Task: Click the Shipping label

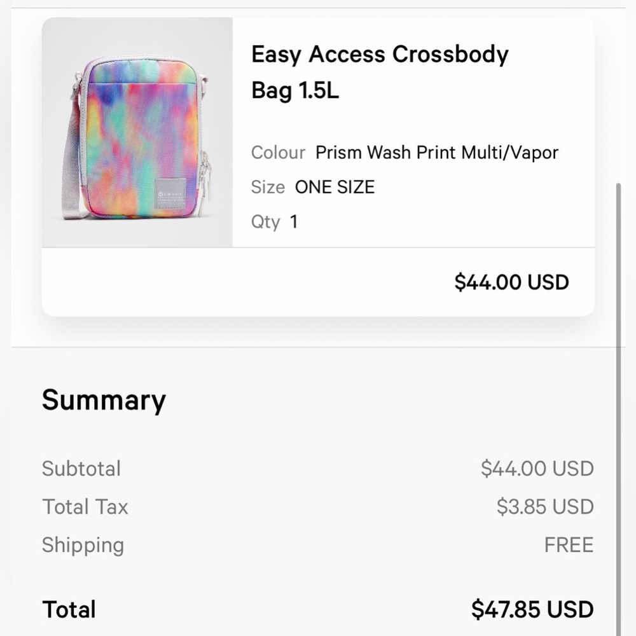Action: point(83,545)
